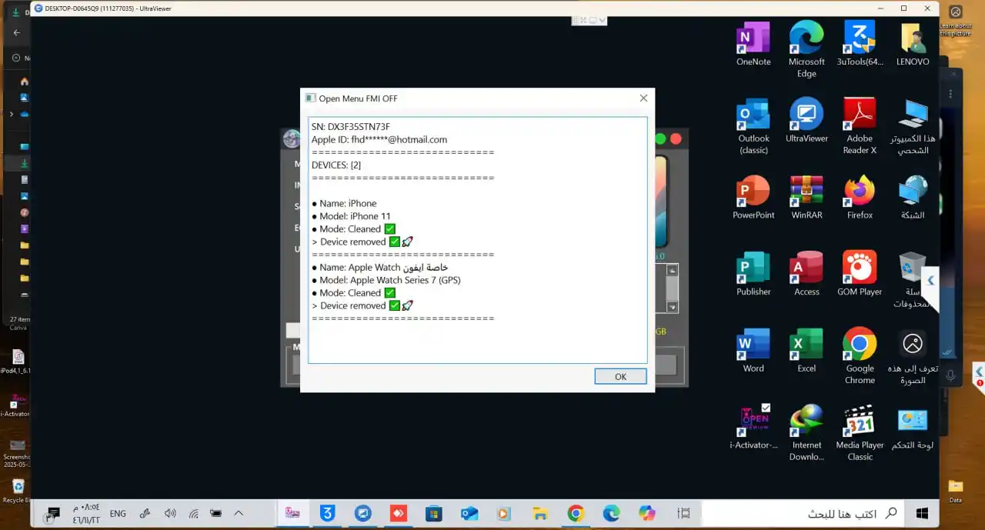Image resolution: width=985 pixels, height=530 pixels.
Task: Show hidden system tray icons chevron
Action: pyautogui.click(x=239, y=513)
